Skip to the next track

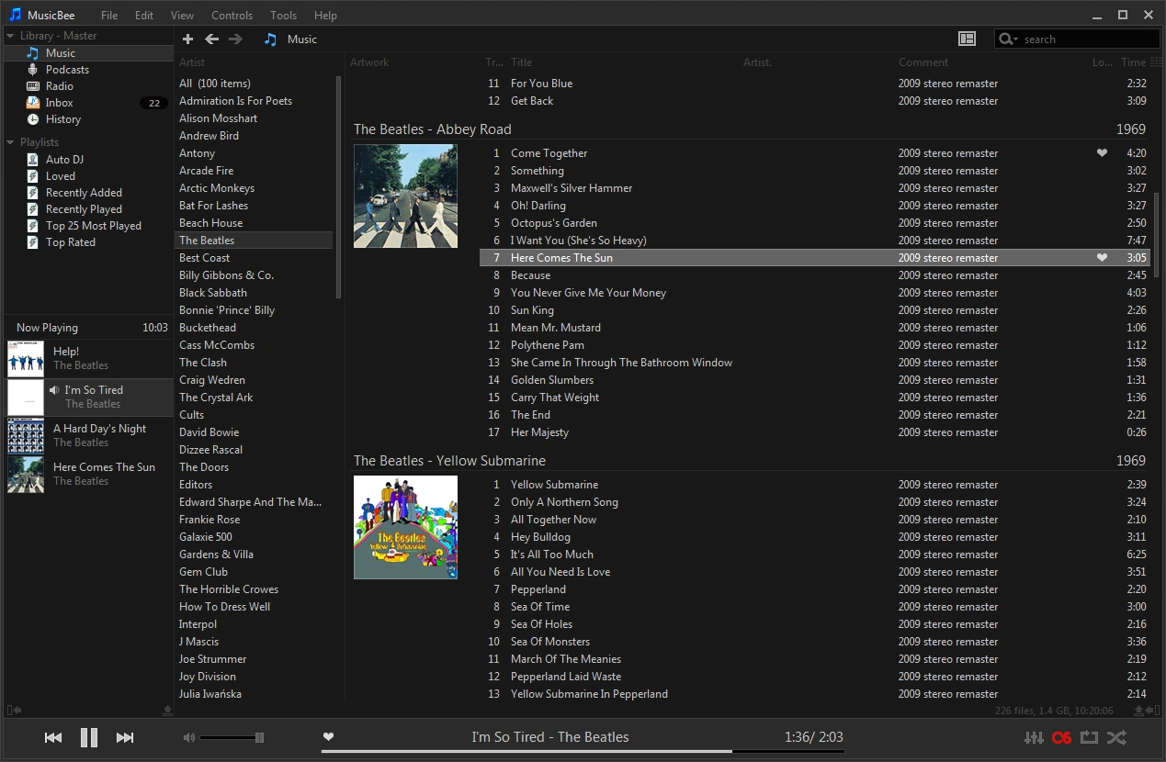(125, 737)
